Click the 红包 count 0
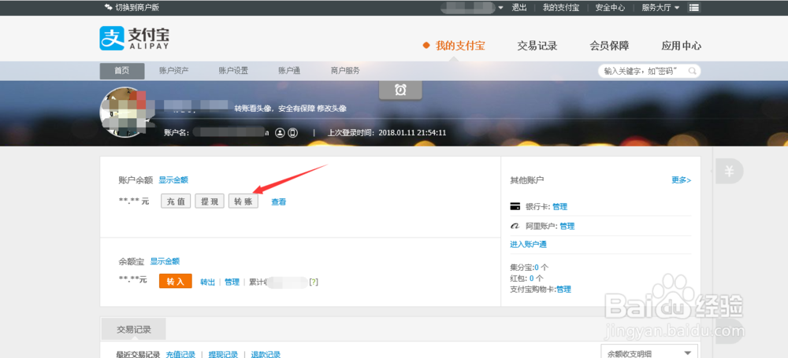Viewport: 788px width, 358px height. [532, 279]
